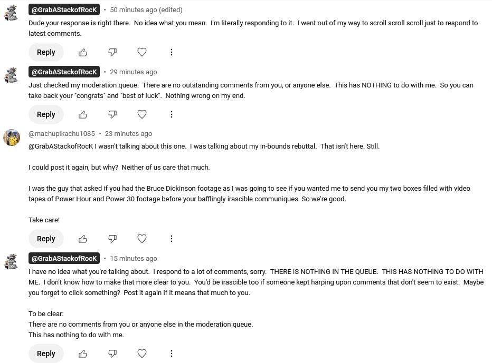This screenshot has width=492, height=363.
Task: Like the 29 minutes ago comment
Action: click(83, 114)
